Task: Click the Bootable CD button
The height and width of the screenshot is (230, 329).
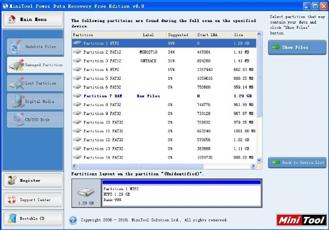Action: point(33,218)
